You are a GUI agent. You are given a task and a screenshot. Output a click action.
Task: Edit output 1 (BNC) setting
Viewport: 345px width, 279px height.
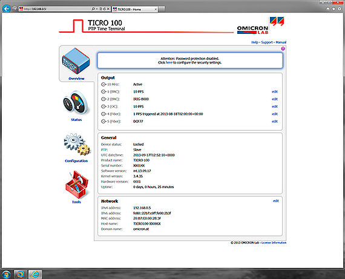(x=275, y=92)
